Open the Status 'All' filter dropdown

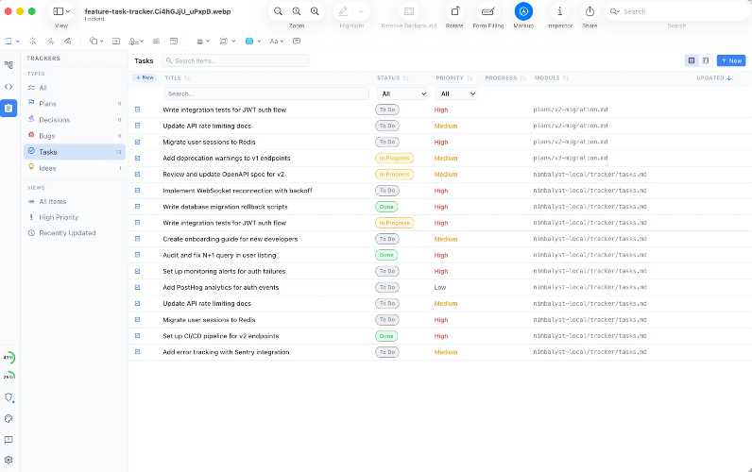point(402,94)
